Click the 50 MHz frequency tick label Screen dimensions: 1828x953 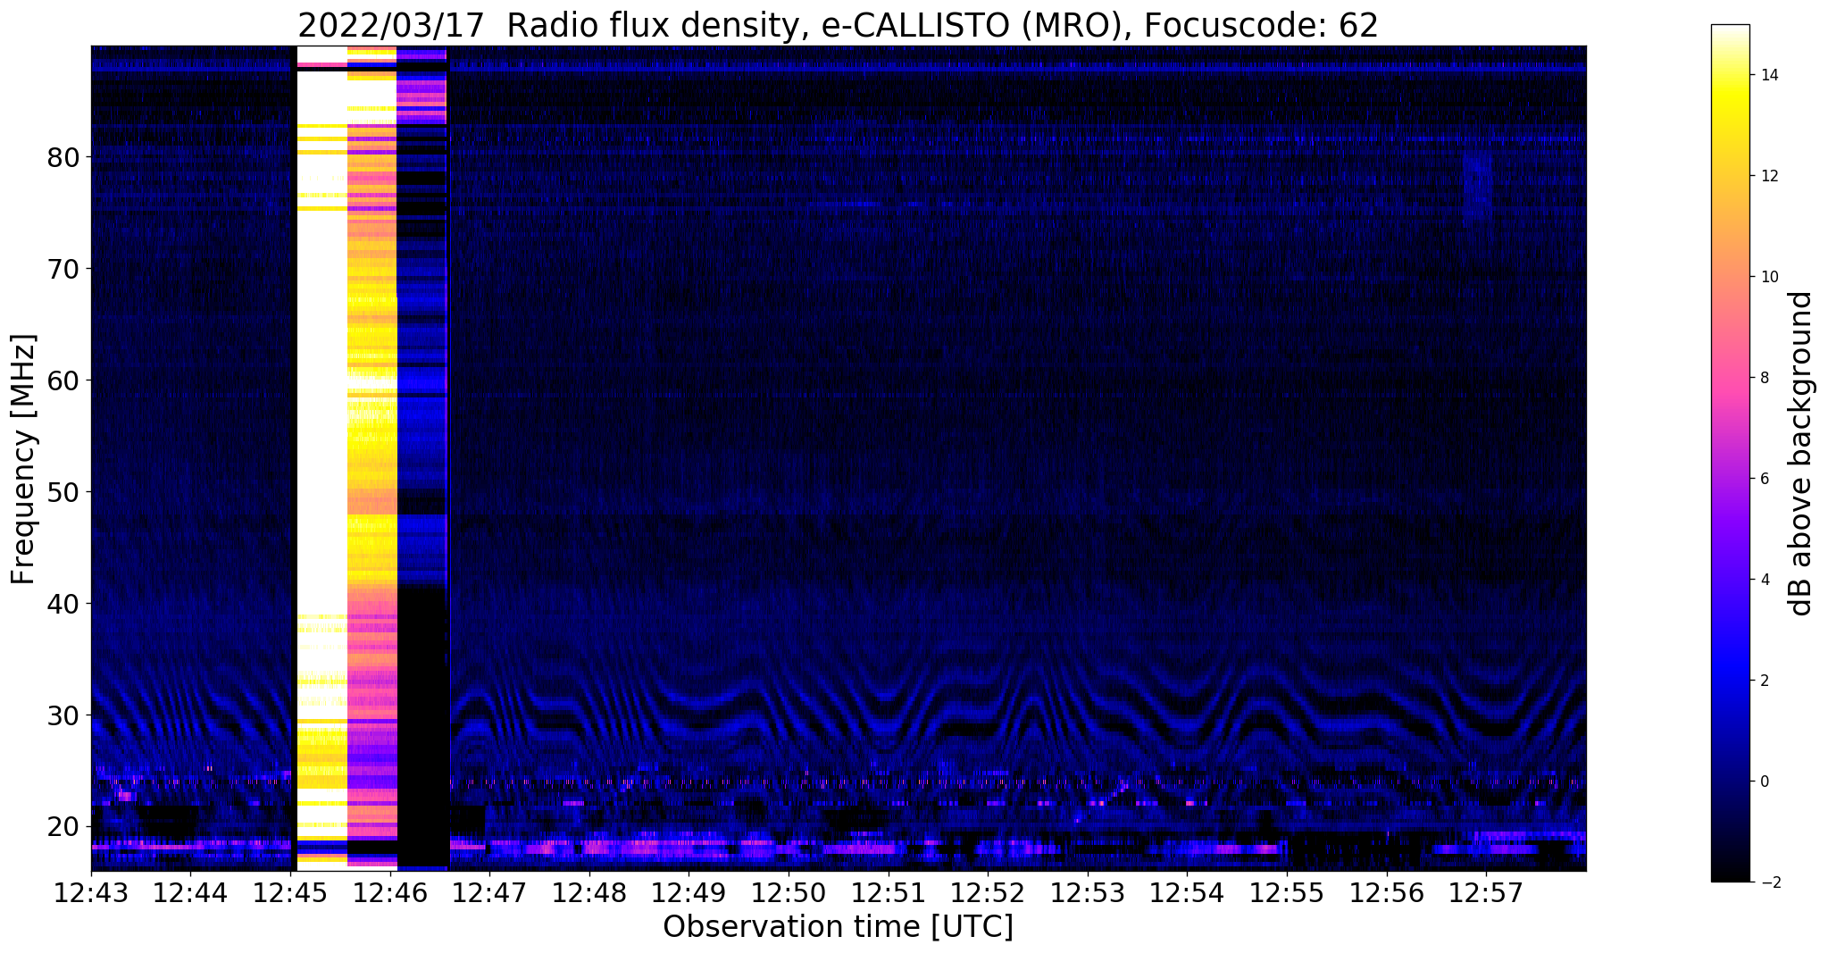tap(63, 492)
